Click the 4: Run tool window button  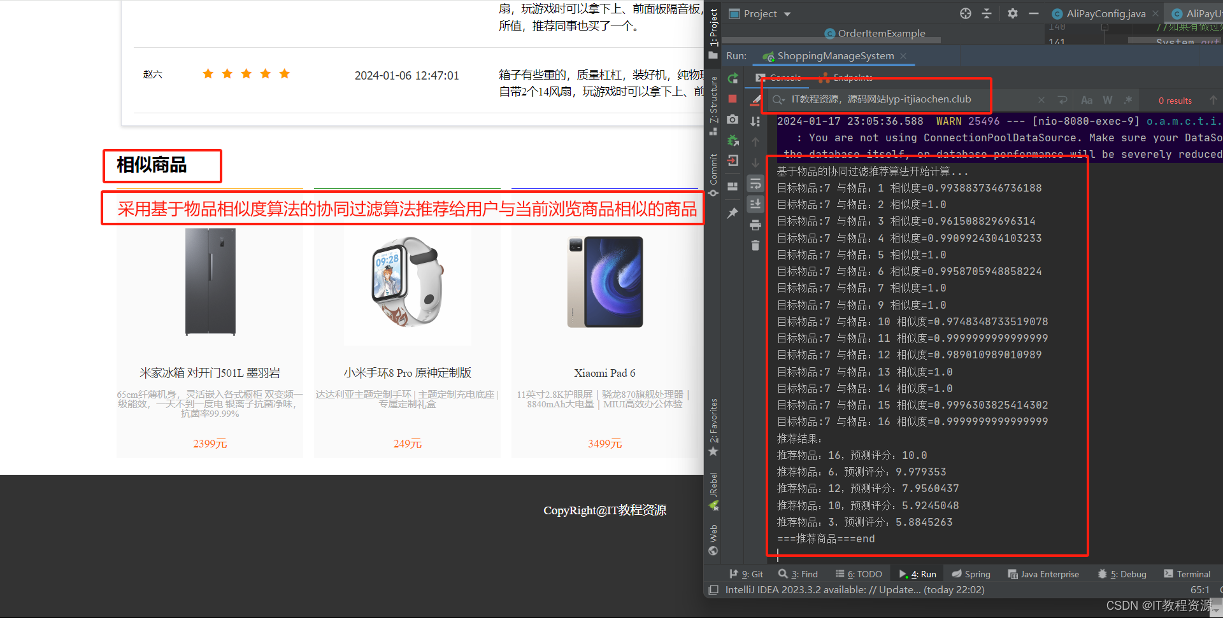point(917,574)
